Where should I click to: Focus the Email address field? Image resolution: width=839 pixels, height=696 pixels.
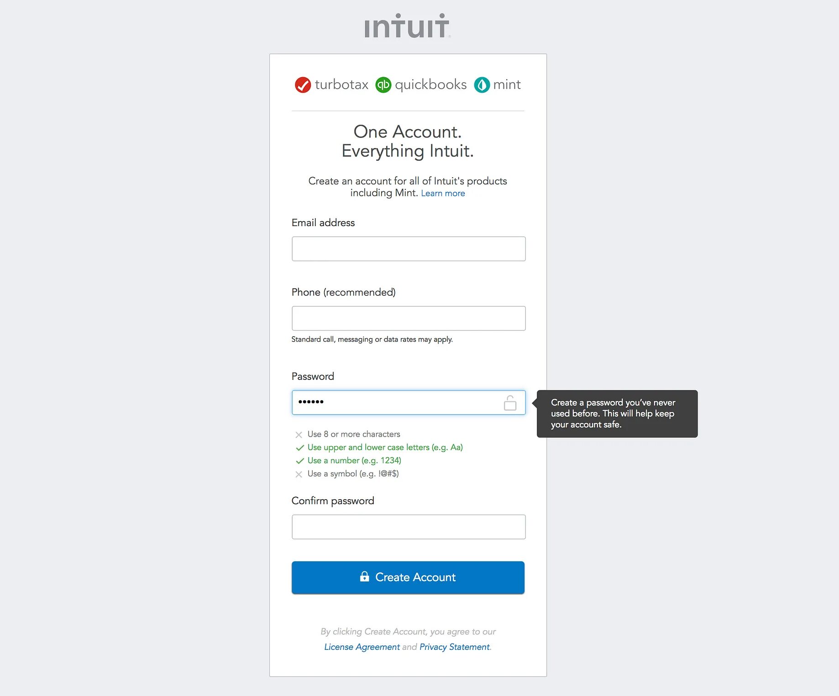(x=409, y=249)
